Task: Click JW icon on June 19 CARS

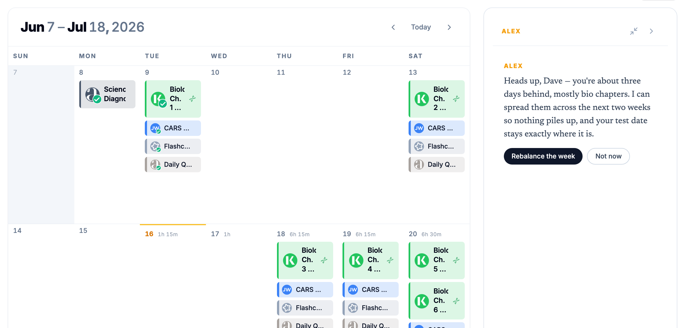Action: click(x=353, y=290)
